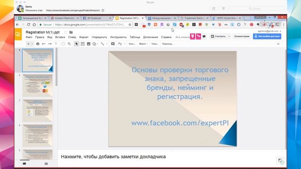Screen dimensions: 301x169
Task: Expand the Смотреть dropdown arrow
Action: tap(229, 36)
